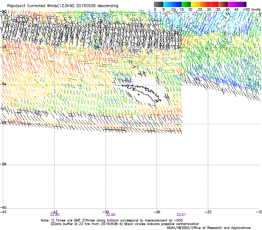This screenshot has width=262, height=230.
Task: Click the longitude label '-33'
Action: (208, 212)
